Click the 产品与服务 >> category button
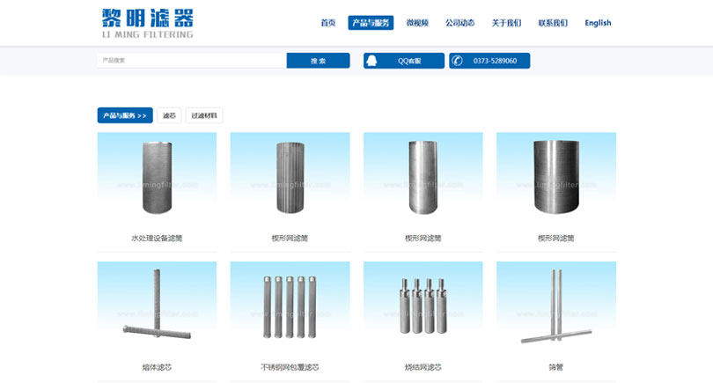 125,115
